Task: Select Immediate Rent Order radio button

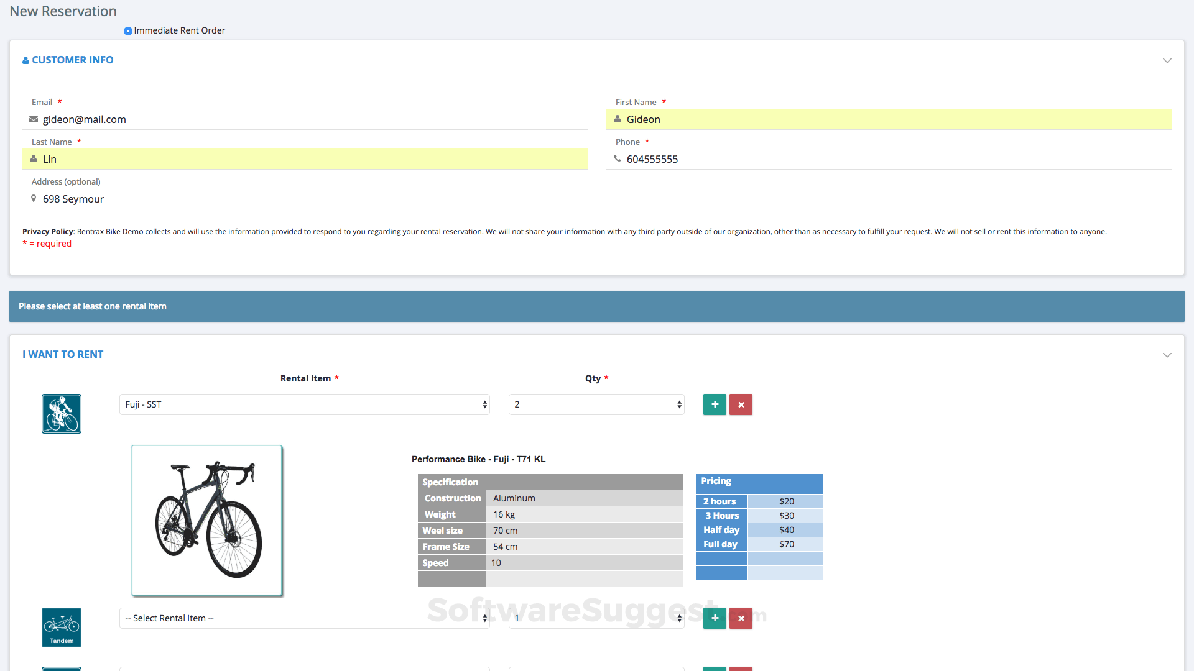Action: pos(128,31)
